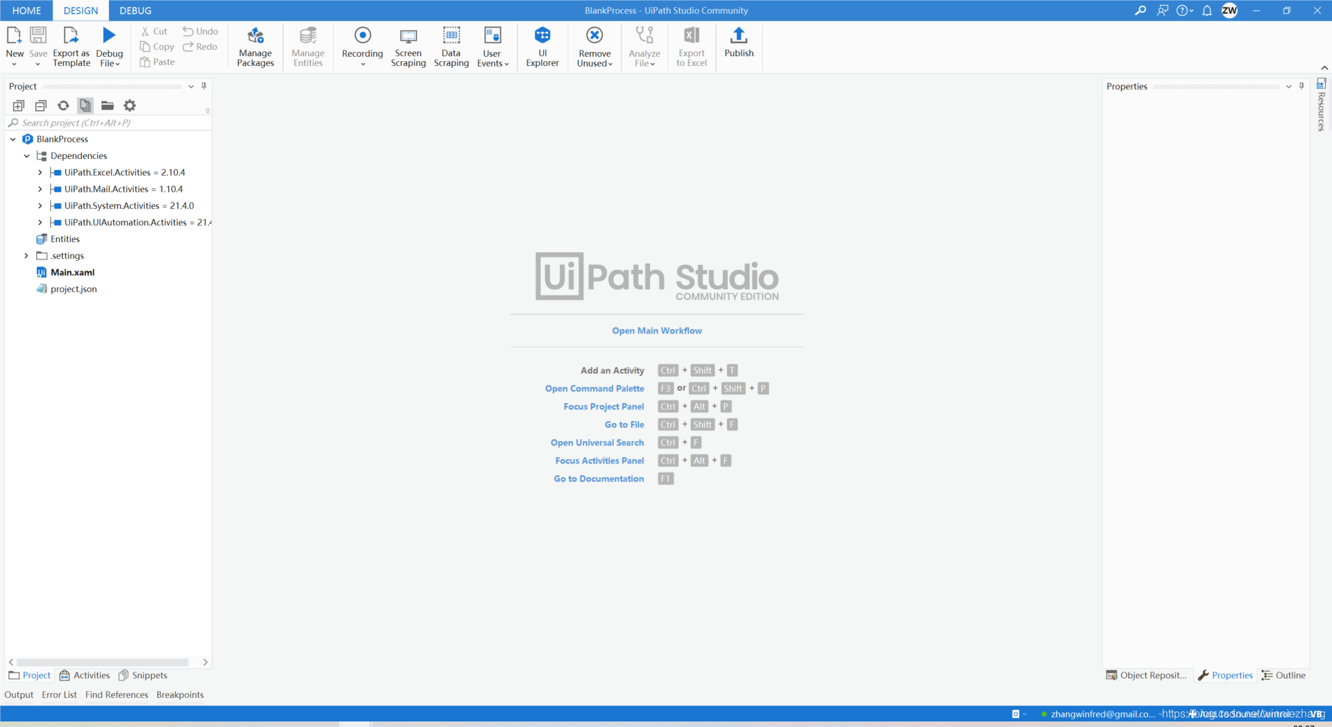Switch to the Outline tab
1332x727 pixels.
tap(1284, 676)
